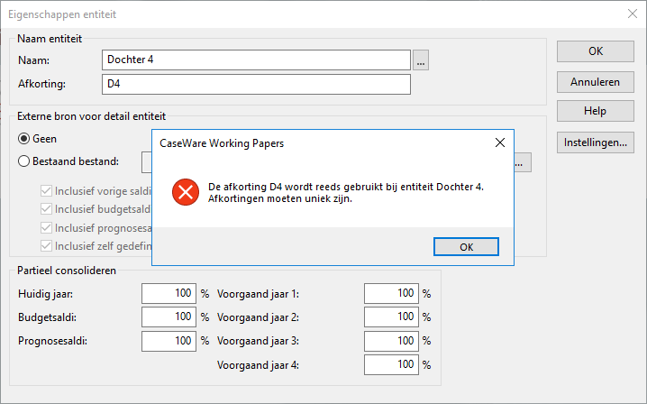Viewport: 647px width, 404px height.
Task: Click the Annuleren button
Action: point(595,82)
